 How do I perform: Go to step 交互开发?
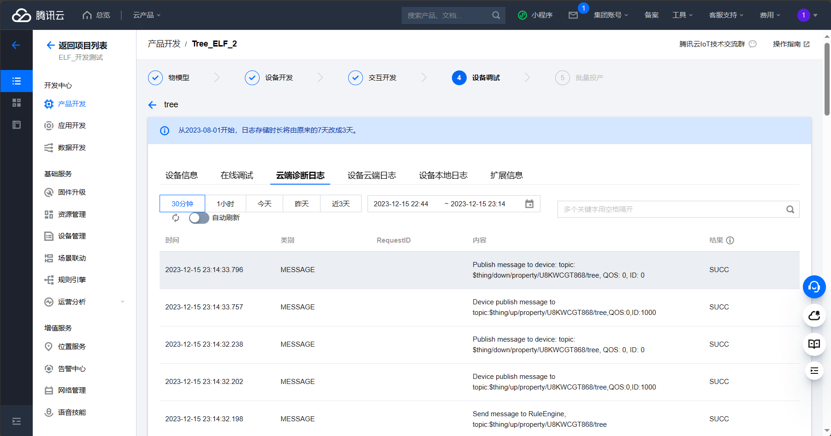(x=372, y=78)
